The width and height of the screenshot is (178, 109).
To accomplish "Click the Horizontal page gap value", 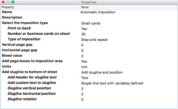I will click(82, 50).
